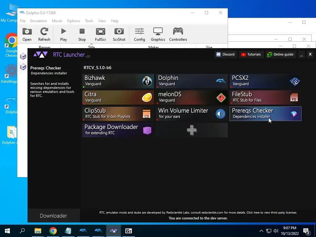Click the RTC Launcher logo
Screen dimensions: 316x237
point(40,54)
